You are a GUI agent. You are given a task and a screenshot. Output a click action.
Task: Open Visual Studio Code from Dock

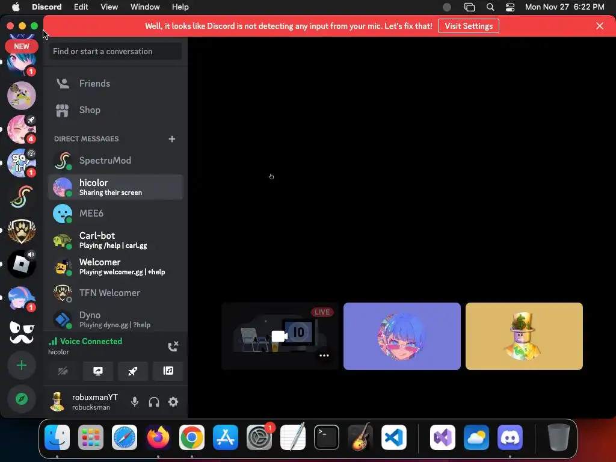394,437
